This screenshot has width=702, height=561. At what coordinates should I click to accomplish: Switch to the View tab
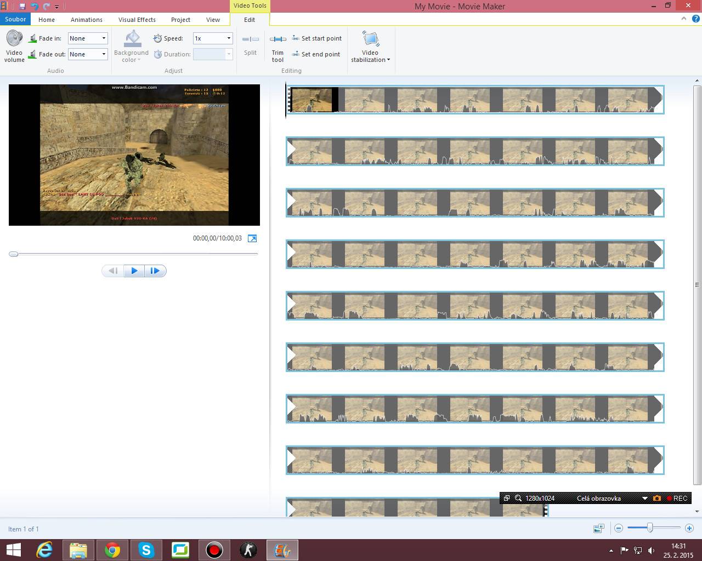tap(213, 20)
